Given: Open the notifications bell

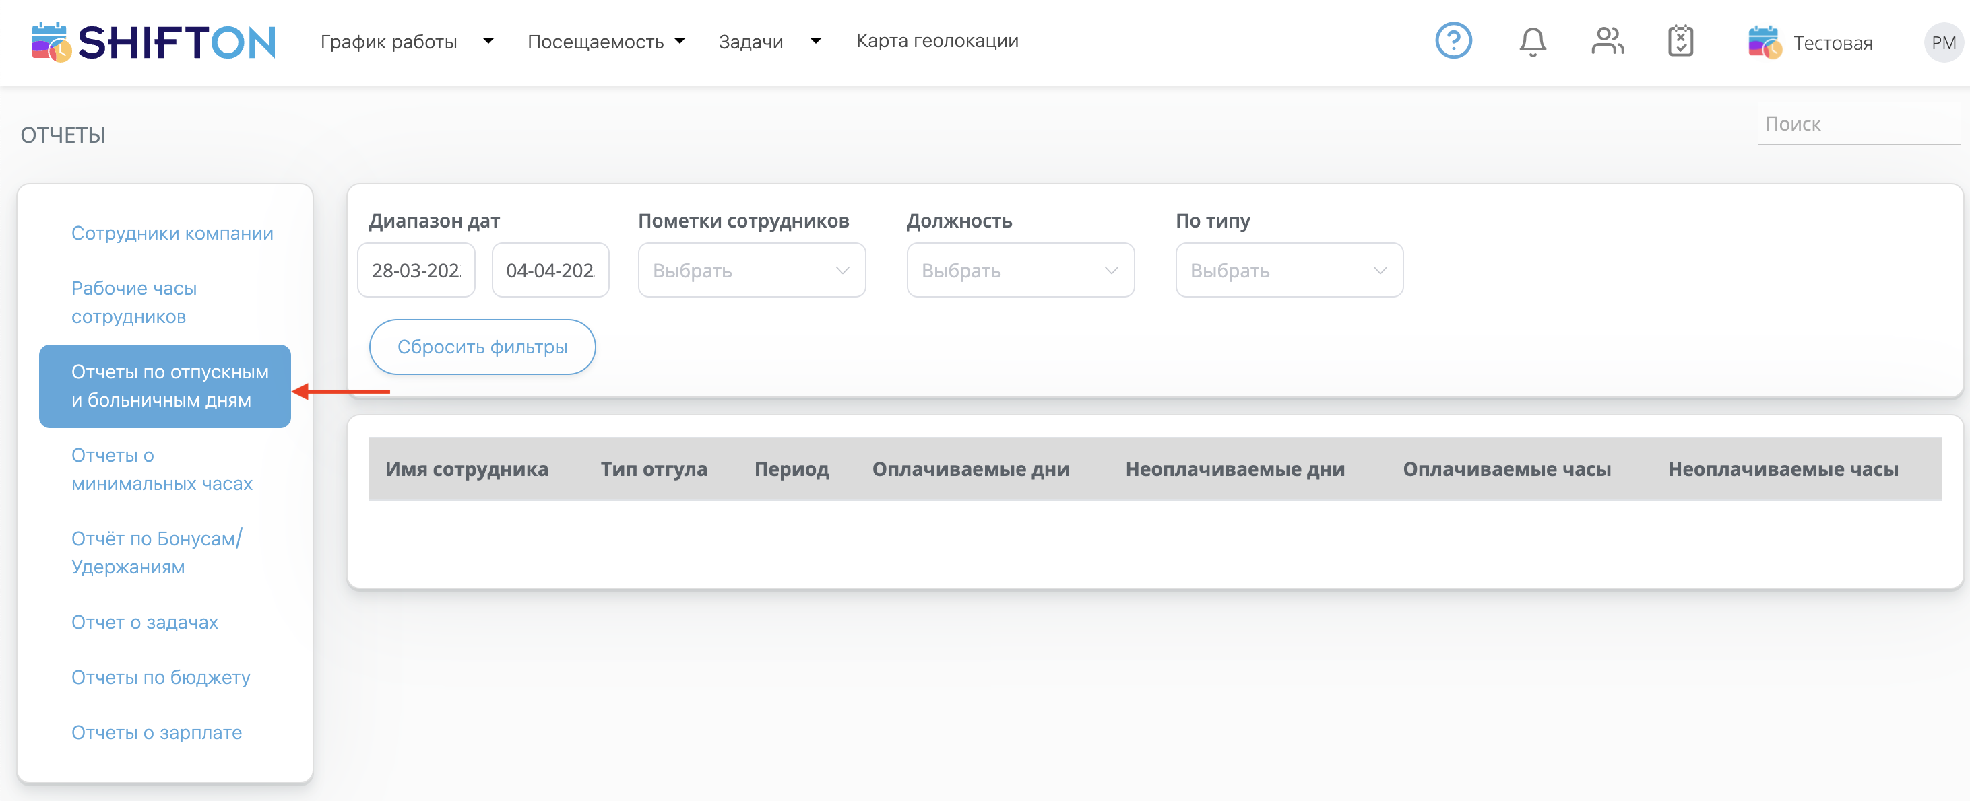Looking at the screenshot, I should tap(1532, 41).
